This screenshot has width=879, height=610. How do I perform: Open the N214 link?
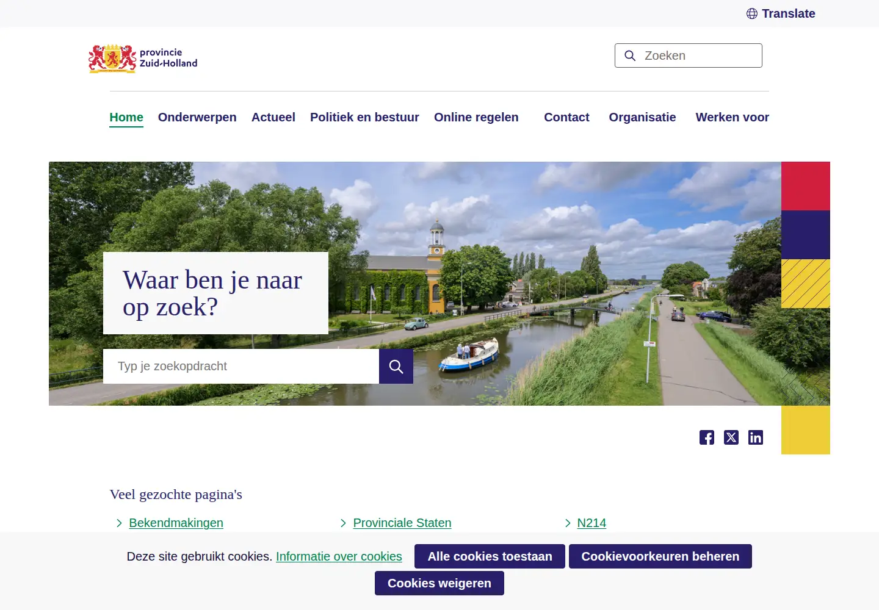pyautogui.click(x=591, y=523)
